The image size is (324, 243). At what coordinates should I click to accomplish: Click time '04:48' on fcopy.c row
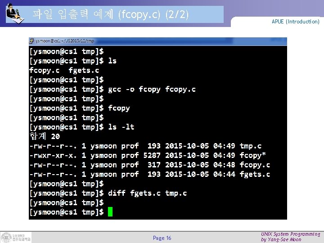coord(224,165)
